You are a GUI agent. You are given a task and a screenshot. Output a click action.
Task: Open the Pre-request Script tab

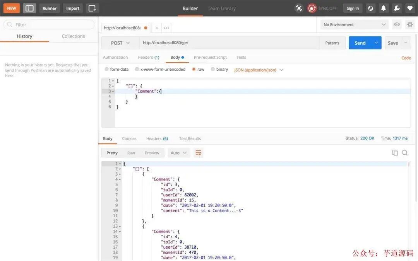pos(210,57)
